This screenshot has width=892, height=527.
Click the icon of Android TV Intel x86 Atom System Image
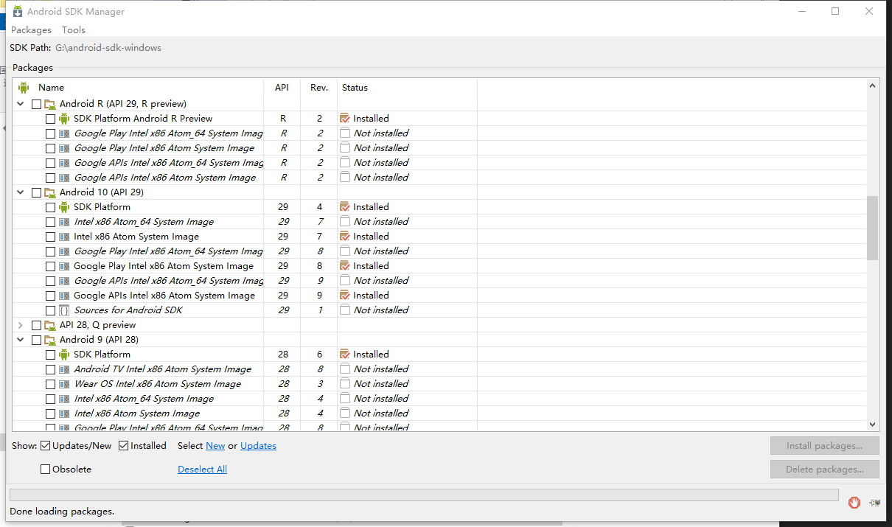[64, 369]
